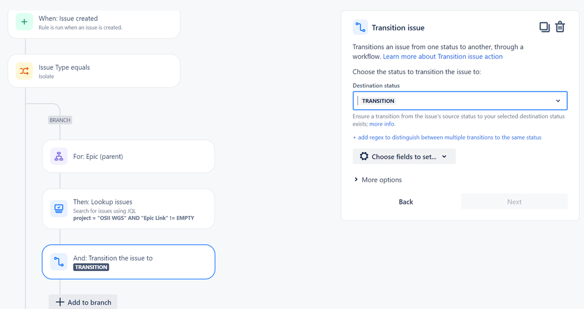Open Learn more about Transition issue action link
Screen dimensions: 584x309
443,57
